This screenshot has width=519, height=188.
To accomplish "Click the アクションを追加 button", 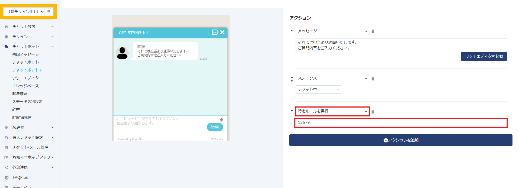I will (401, 140).
